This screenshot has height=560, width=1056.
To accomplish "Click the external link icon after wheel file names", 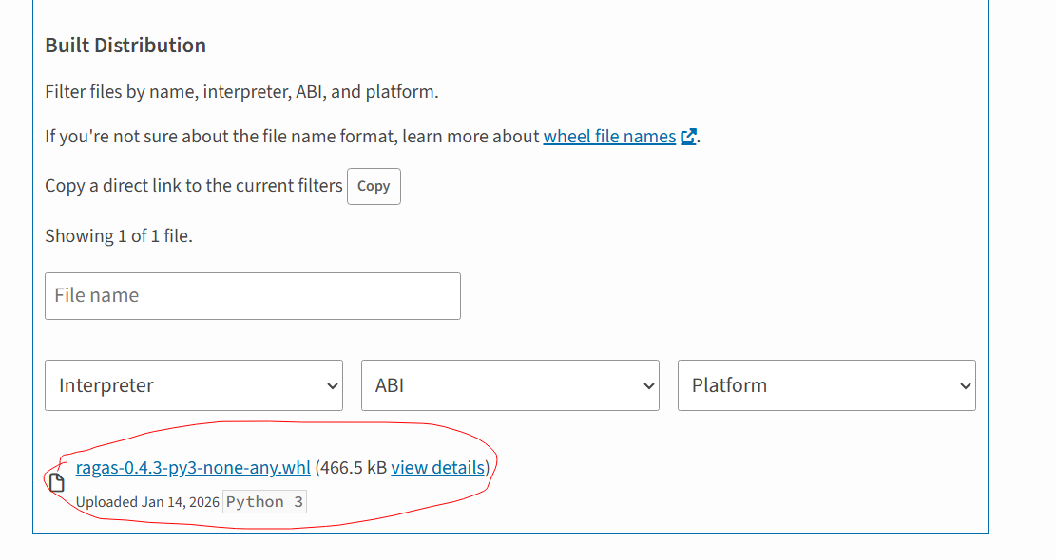I will point(688,137).
